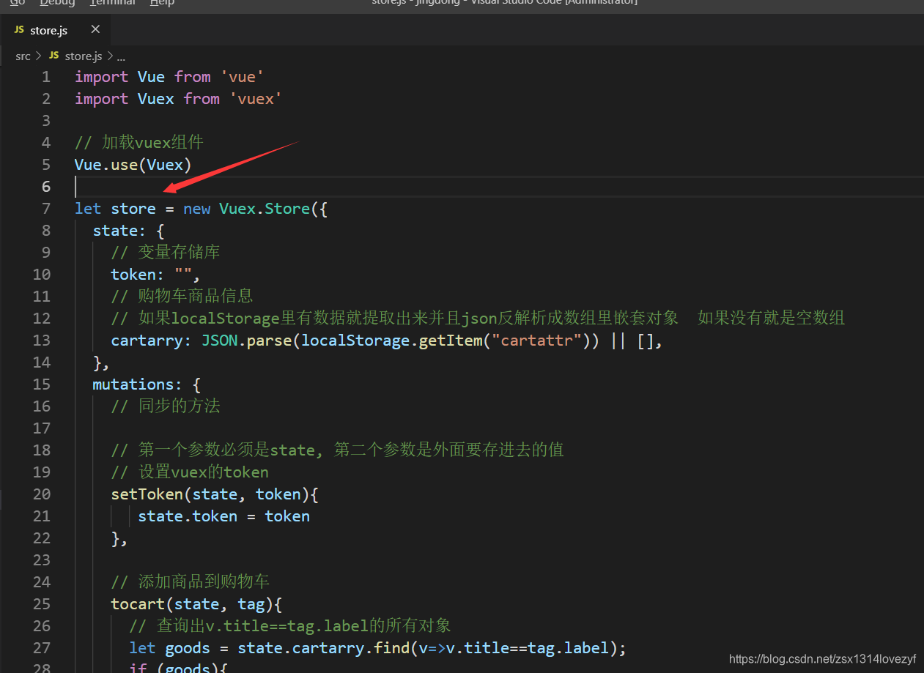Open the store.js breadcrumb dropdown
Viewport: 924px width, 673px height.
(84, 56)
